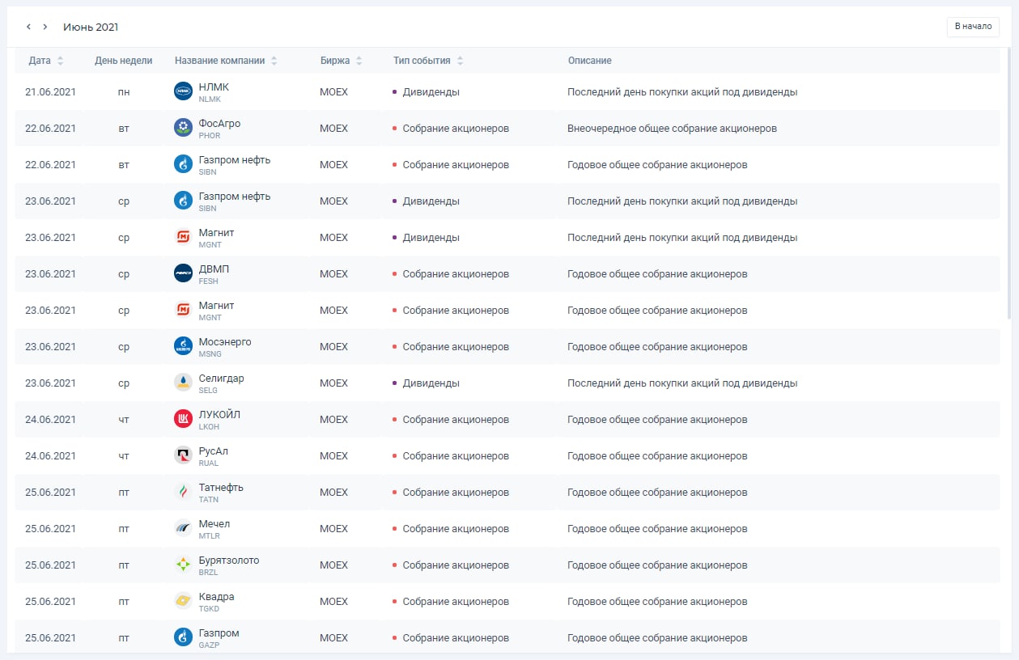Click weekday чт in РусАл row
The height and width of the screenshot is (660, 1019).
point(124,455)
